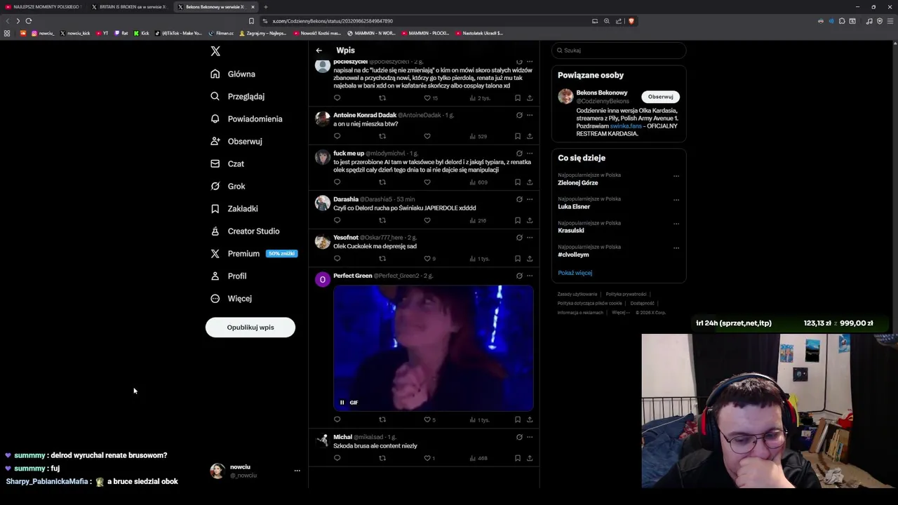
Task: Like Perfect Green's GIF post
Action: pos(430,420)
